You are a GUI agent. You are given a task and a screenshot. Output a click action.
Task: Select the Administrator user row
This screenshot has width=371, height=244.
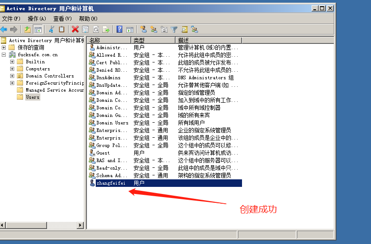[165, 47]
